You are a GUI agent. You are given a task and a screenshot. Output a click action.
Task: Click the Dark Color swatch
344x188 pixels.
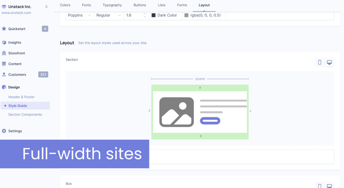click(x=153, y=15)
